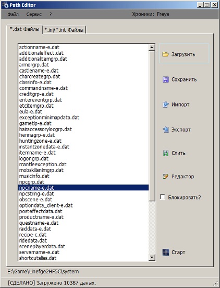Open the Сервис menu
Viewport: 220px width, 288px height.
(x=34, y=14)
